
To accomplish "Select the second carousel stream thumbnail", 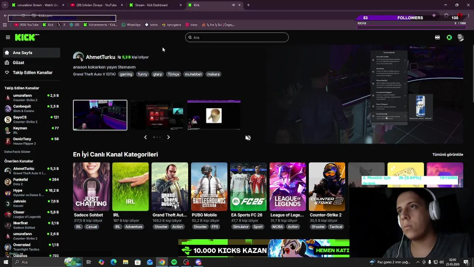I will pos(157,115).
